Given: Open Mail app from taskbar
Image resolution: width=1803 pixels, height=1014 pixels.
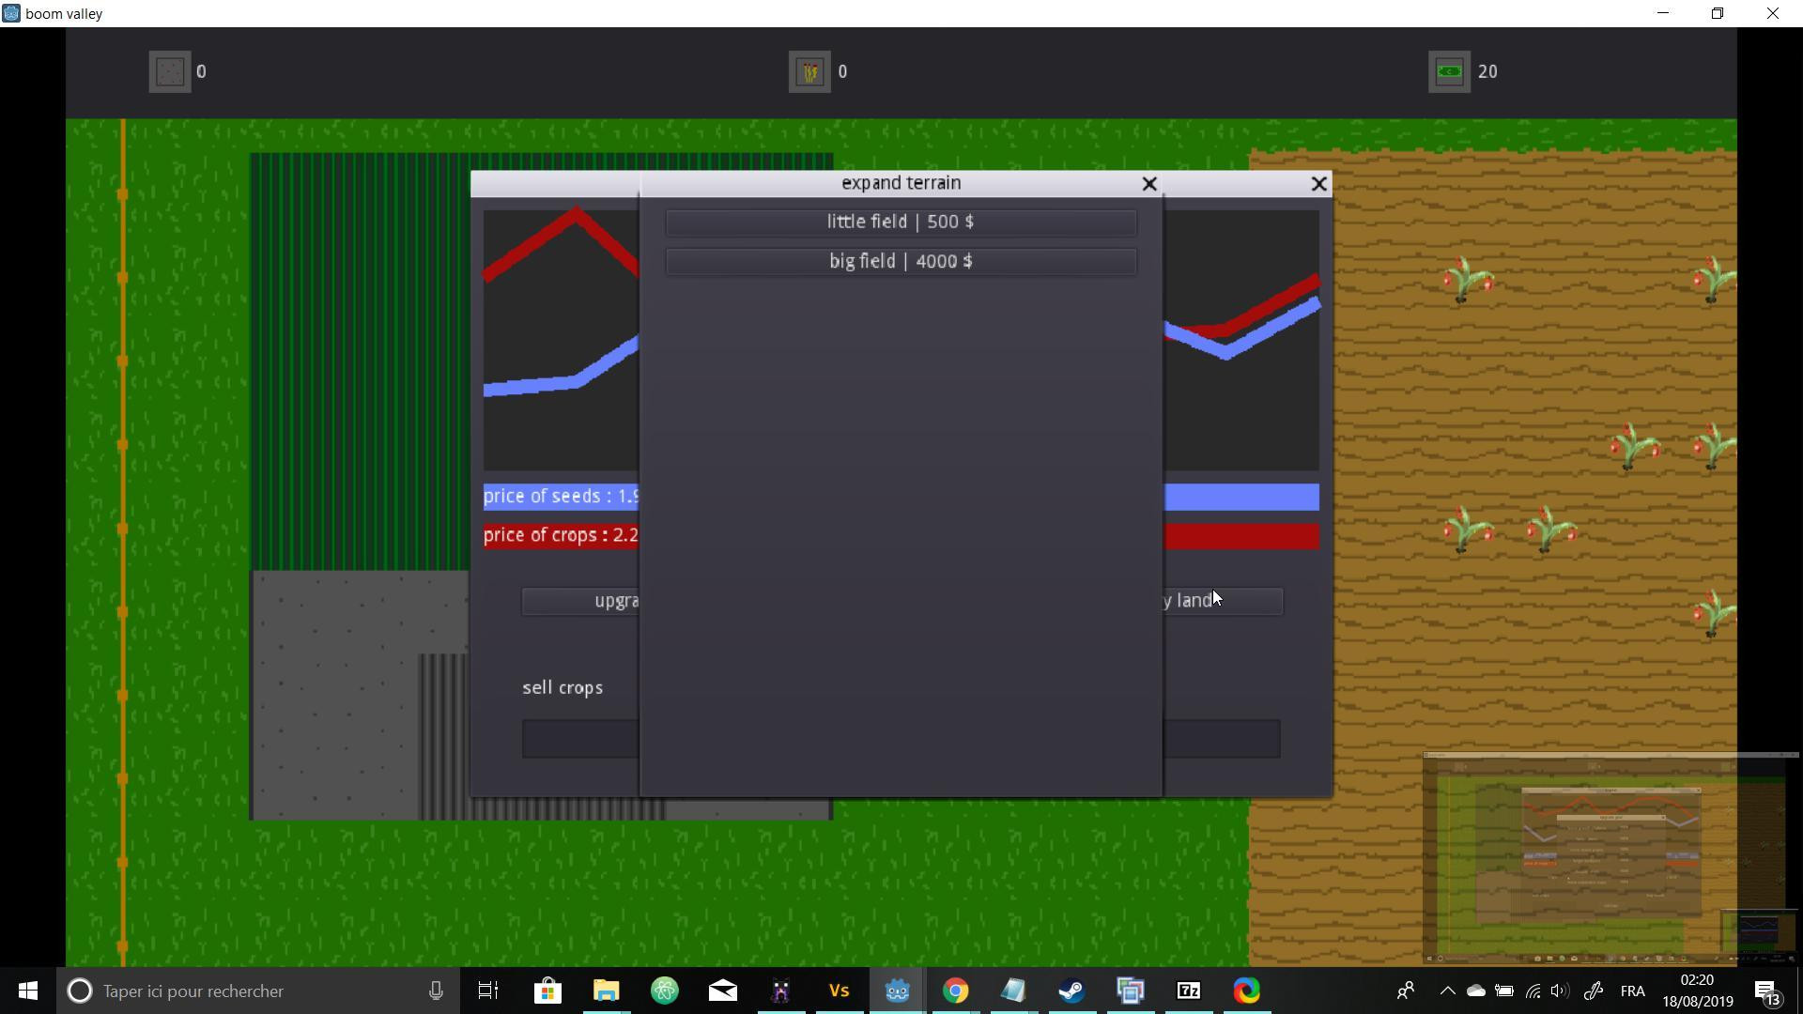Looking at the screenshot, I should [x=722, y=991].
